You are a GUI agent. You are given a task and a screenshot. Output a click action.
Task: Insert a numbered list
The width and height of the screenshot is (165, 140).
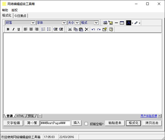coord(44,29)
